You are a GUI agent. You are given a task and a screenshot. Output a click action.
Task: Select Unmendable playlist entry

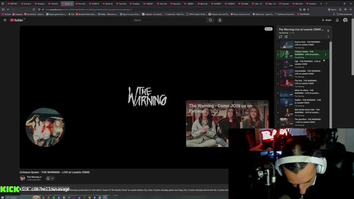coord(303,74)
